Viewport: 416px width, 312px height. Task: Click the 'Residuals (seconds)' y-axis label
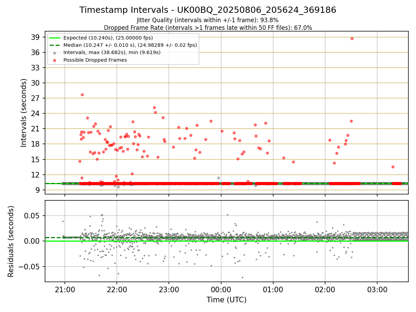point(11,241)
